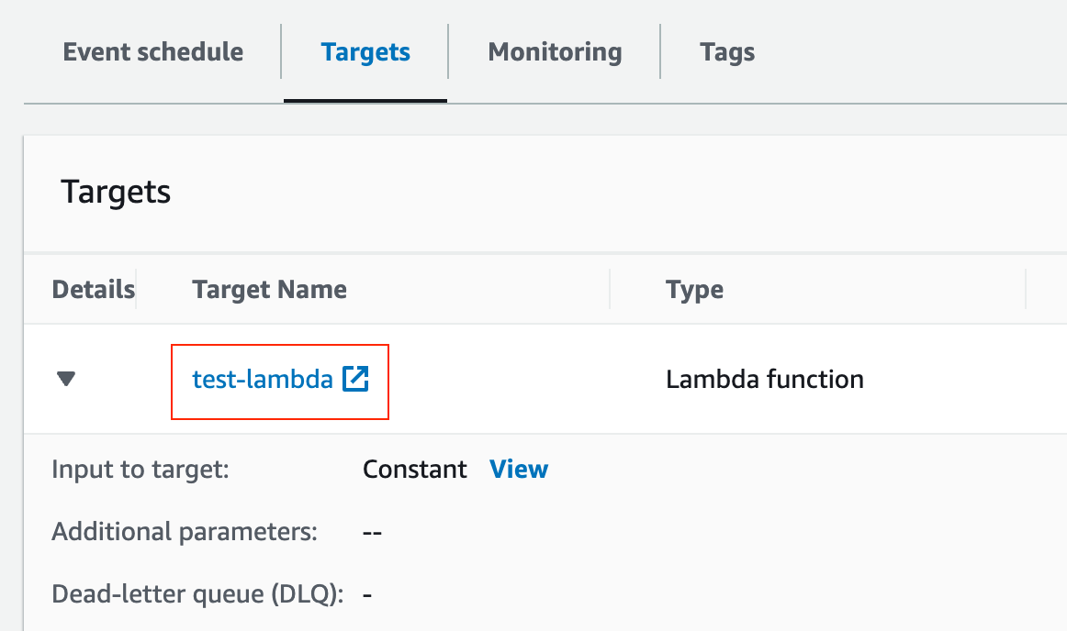1067x631 pixels.
Task: Sort by the Target Name column header
Action: click(x=269, y=290)
